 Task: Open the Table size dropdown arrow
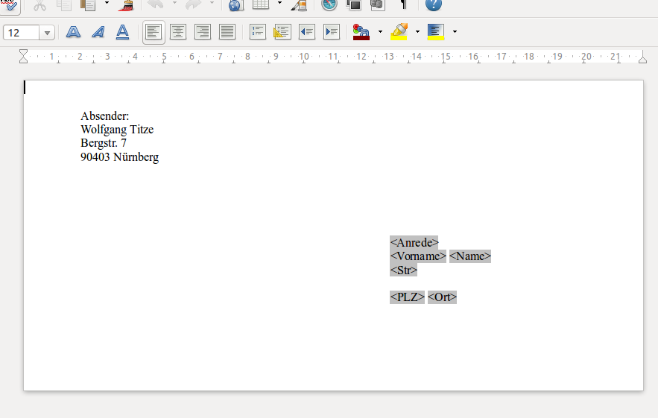[280, 4]
